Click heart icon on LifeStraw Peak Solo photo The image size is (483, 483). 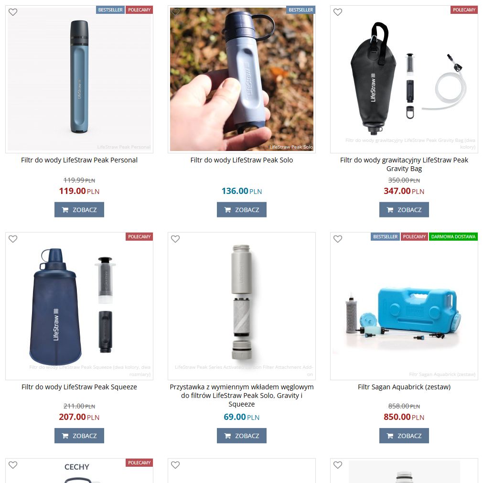[x=175, y=12]
